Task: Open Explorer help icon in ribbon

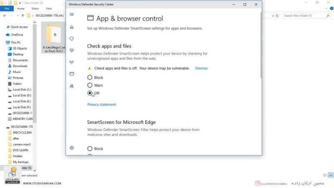Action: (331, 8)
